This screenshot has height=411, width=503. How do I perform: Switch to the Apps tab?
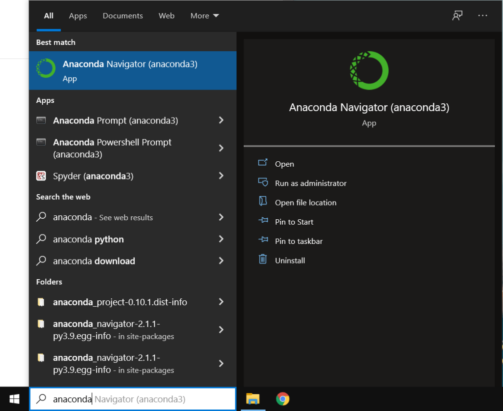pos(78,15)
